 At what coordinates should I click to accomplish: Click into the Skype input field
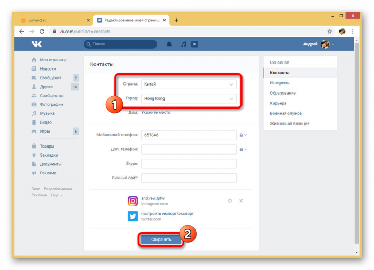pos(189,164)
